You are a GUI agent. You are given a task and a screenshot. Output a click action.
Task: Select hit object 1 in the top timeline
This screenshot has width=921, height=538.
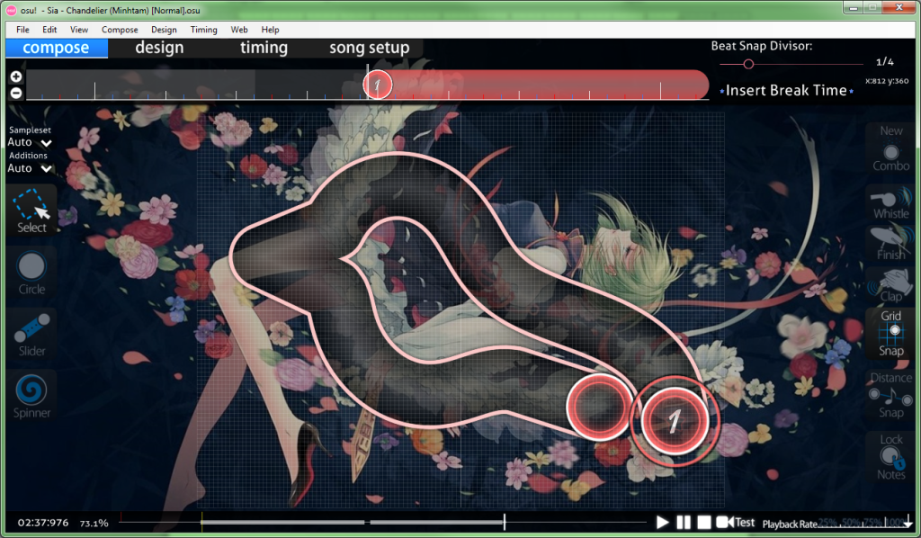pyautogui.click(x=377, y=85)
